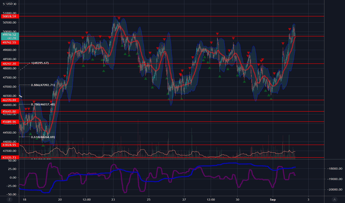This screenshot has height=203, width=345.
Task: Click the Fibonacci 0.786(46037.48) label
Action: pyautogui.click(x=43, y=104)
